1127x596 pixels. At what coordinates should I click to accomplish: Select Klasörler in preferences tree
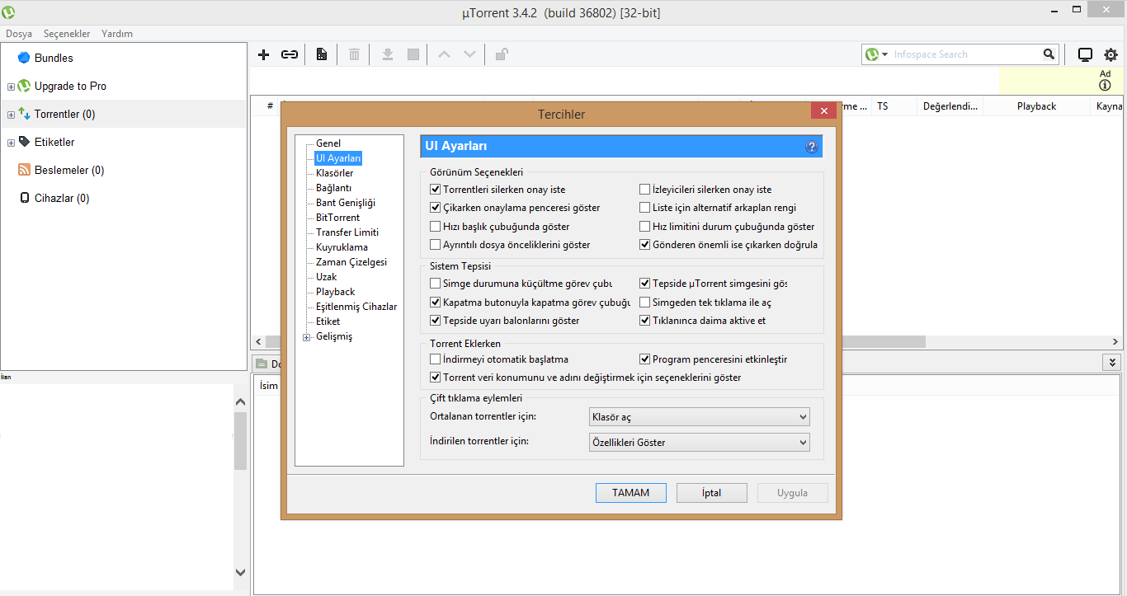335,173
